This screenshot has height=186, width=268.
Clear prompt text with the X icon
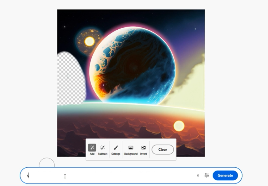pos(198,176)
